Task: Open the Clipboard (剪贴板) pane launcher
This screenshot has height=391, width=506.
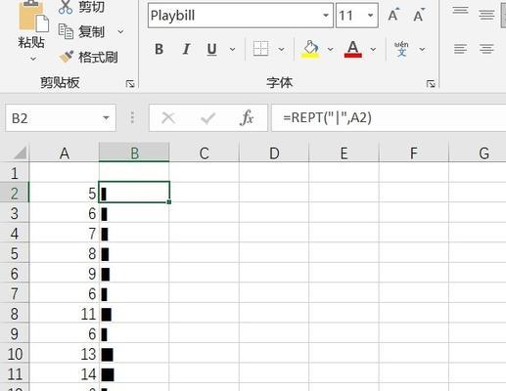Action: point(130,84)
